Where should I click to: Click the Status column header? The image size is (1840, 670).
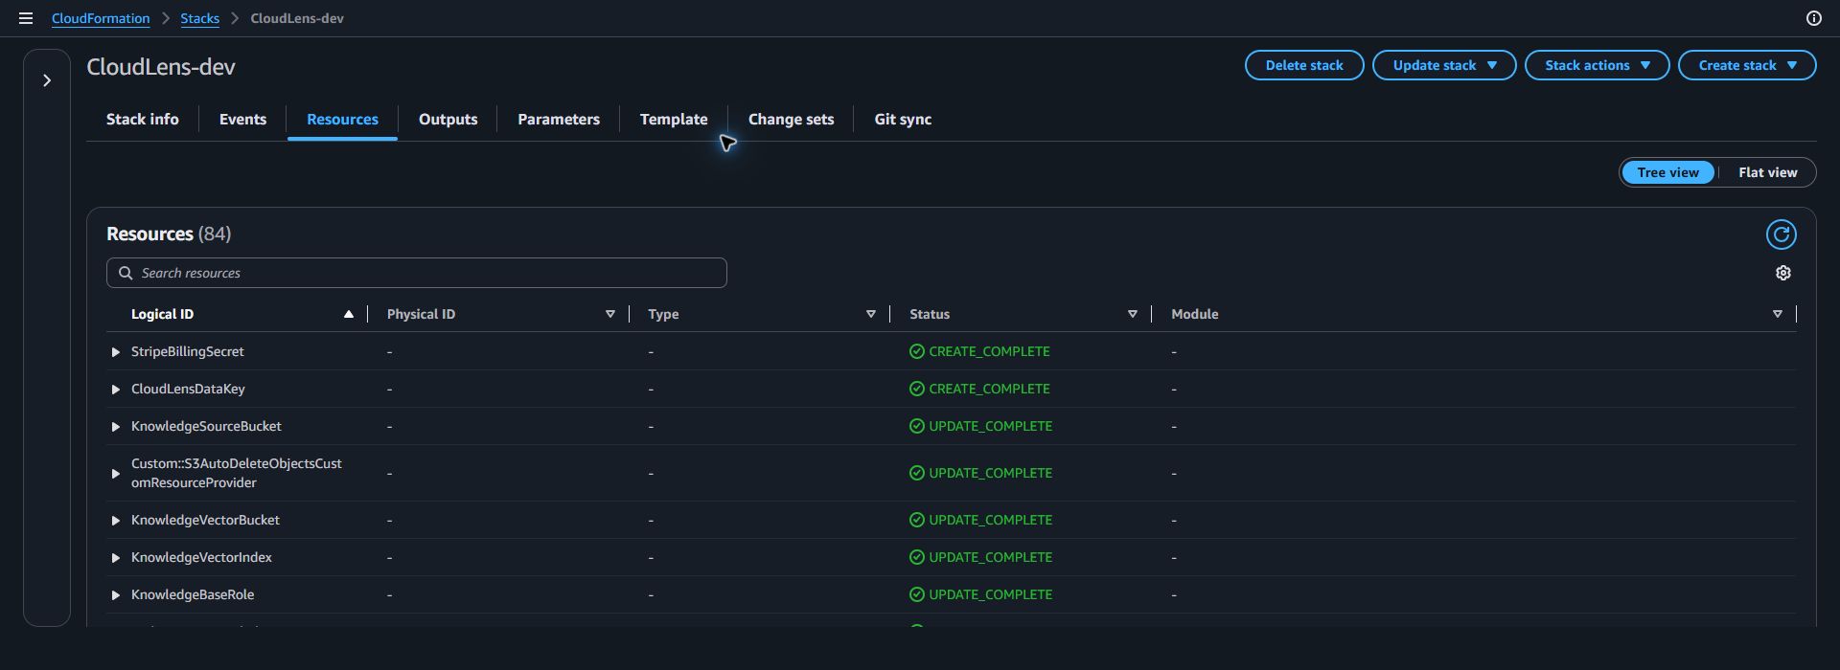(x=930, y=314)
